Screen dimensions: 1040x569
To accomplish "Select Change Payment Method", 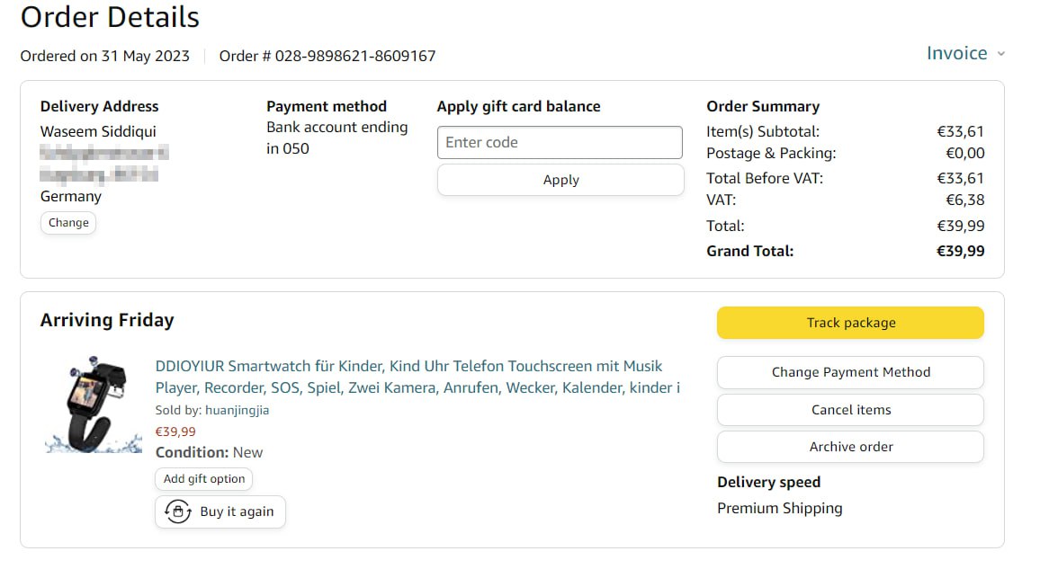I will (x=850, y=372).
